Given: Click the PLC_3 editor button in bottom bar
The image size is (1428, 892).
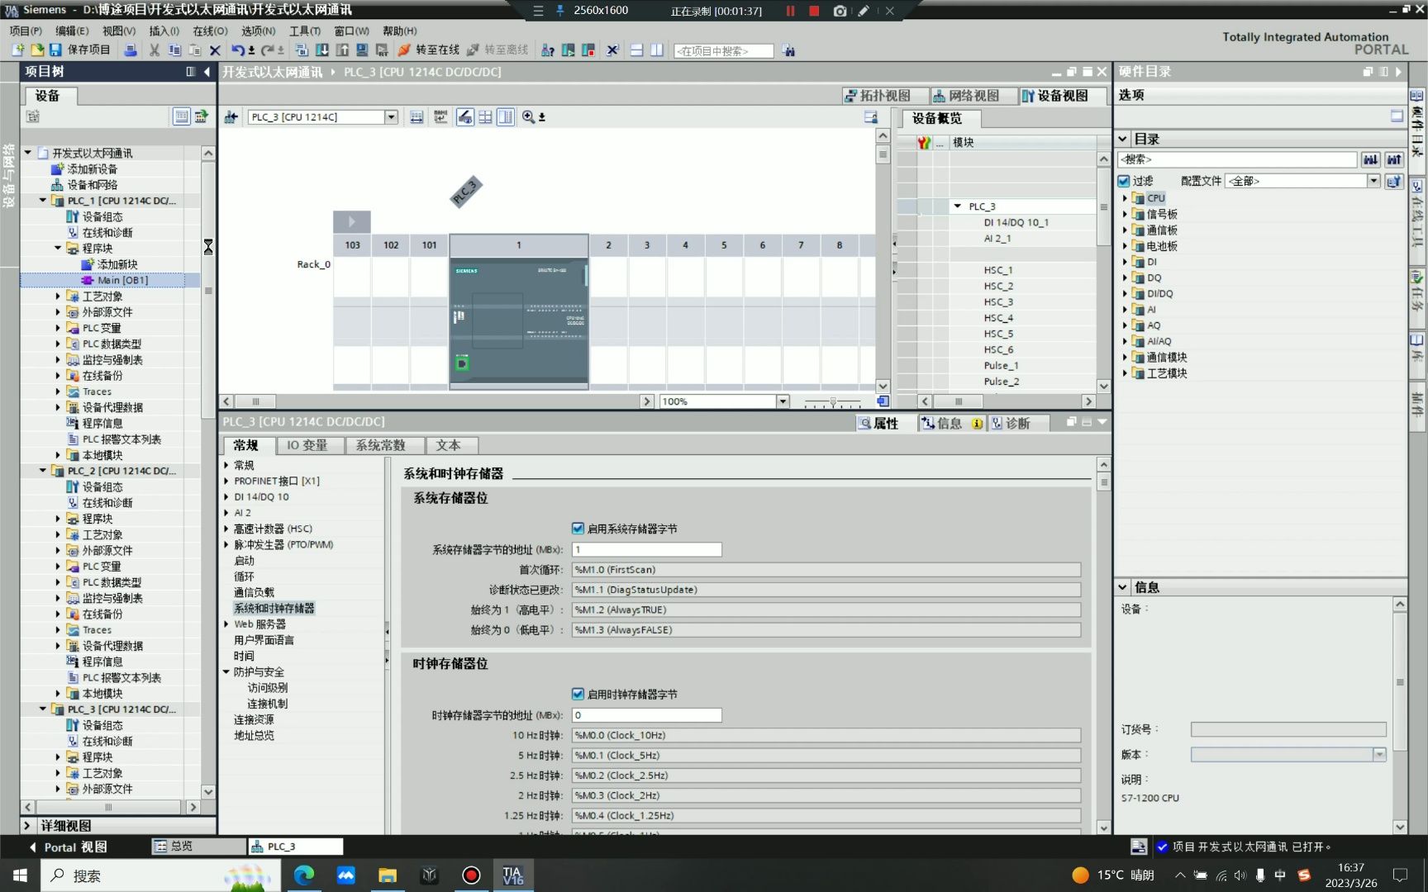Looking at the screenshot, I should pos(295,847).
